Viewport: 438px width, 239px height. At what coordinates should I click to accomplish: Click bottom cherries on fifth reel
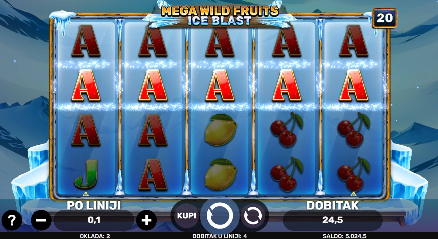[354, 174]
